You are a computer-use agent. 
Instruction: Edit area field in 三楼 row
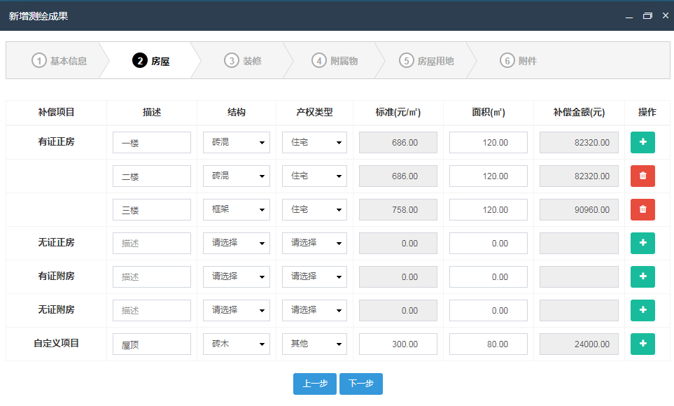point(489,209)
